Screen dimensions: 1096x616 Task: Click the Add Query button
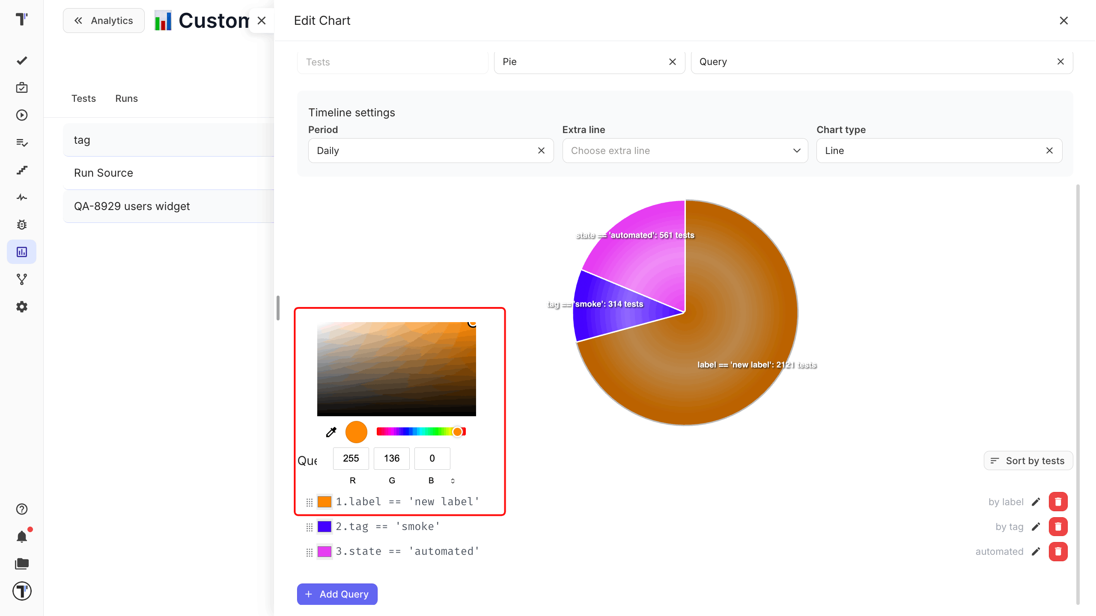click(x=337, y=594)
